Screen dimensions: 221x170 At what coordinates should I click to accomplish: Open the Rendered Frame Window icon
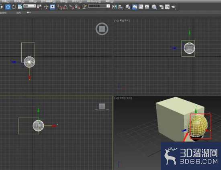[x=167, y=7]
